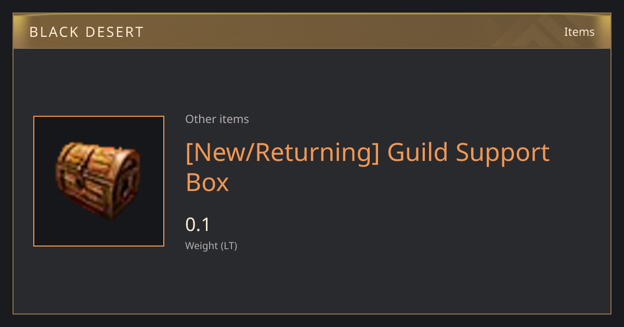
Task: Open the BLACK DESERT header title
Action: click(86, 32)
